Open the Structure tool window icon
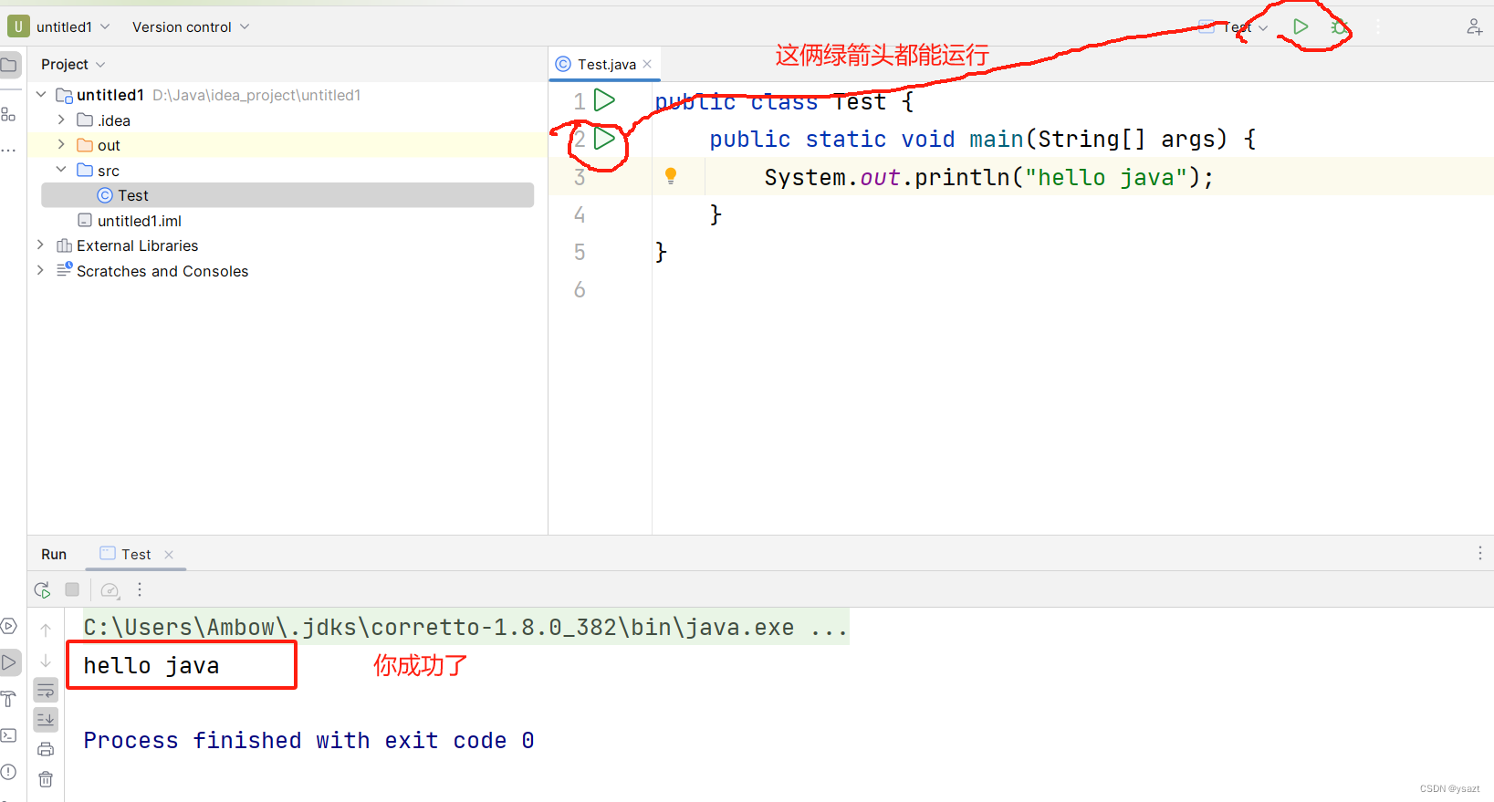 (9, 114)
